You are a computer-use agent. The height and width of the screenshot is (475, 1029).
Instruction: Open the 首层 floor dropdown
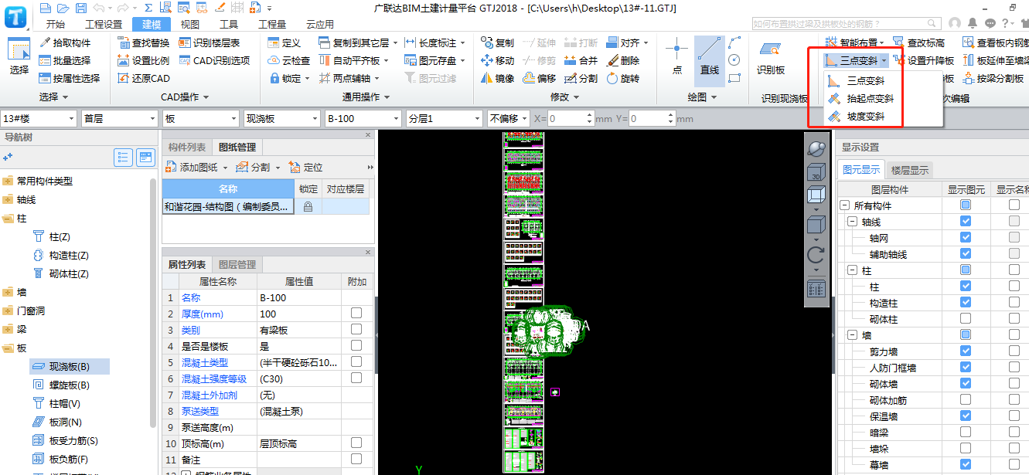[x=119, y=119]
